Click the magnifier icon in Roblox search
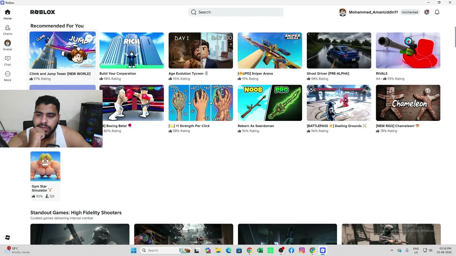The height and width of the screenshot is (256, 456). [193, 12]
